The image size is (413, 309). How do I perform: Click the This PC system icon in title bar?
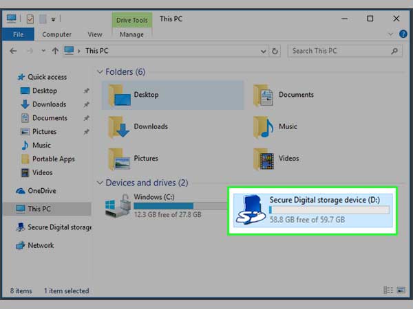11,19
